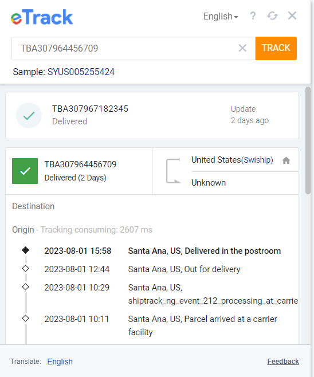This screenshot has width=314, height=377.
Task: Click the home icon beside Swiship
Action: point(286,160)
